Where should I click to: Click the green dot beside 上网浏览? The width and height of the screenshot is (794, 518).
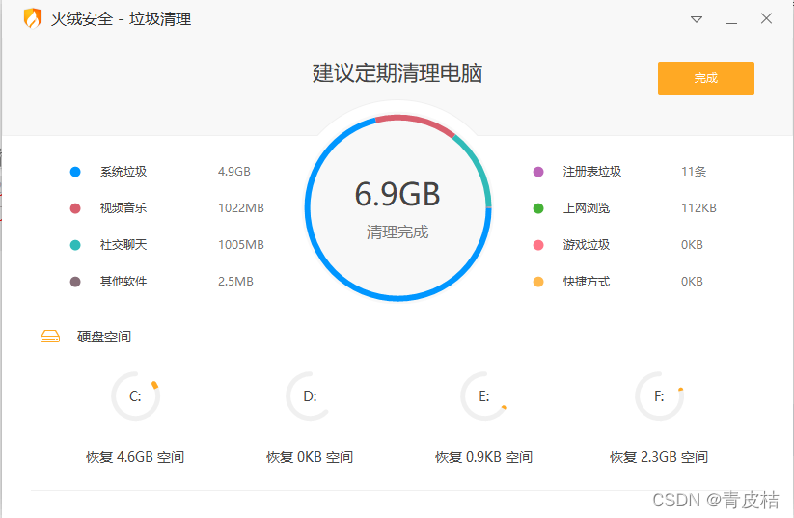538,208
